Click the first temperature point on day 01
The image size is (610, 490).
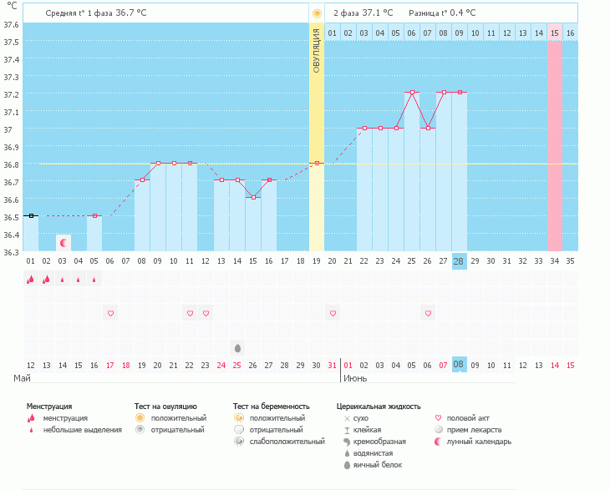[31, 215]
